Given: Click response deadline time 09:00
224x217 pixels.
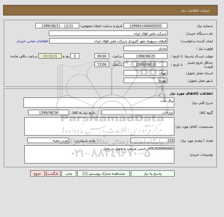Looking at the screenshot, I should click(102, 56).
